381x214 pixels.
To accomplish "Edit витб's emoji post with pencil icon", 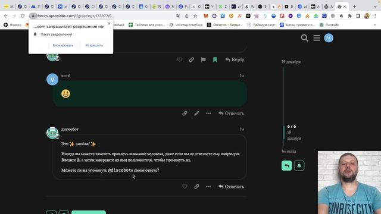I will 196,114.
